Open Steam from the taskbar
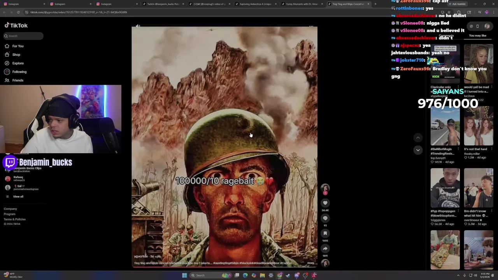This screenshot has height=280, width=498. pyautogui.click(x=288, y=275)
